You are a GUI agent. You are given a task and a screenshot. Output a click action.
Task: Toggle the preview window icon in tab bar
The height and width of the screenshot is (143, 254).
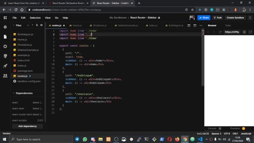(195, 25)
